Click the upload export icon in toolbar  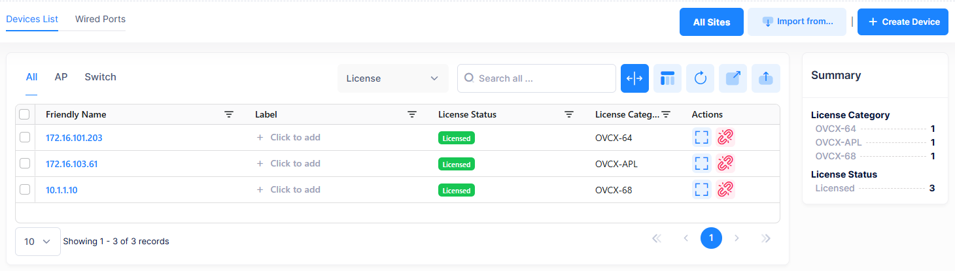point(765,78)
